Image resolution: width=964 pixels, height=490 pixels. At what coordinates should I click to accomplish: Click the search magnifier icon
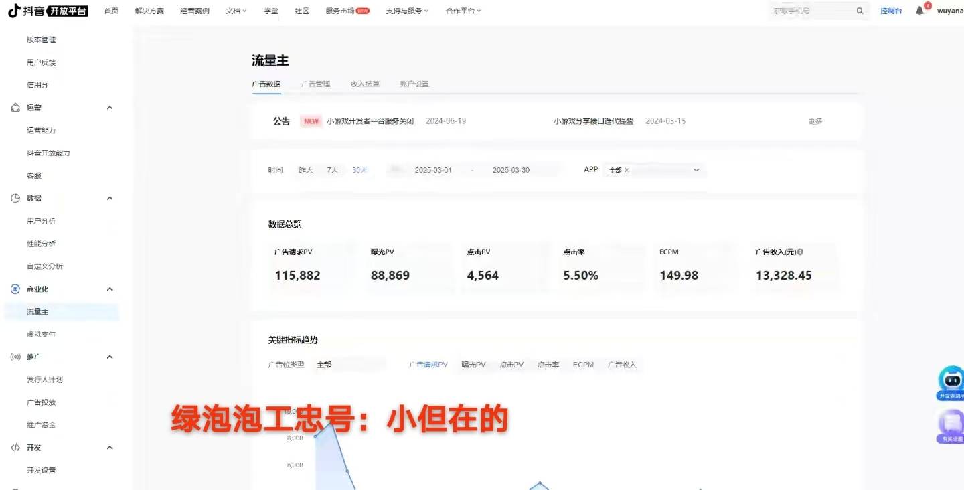[860, 11]
